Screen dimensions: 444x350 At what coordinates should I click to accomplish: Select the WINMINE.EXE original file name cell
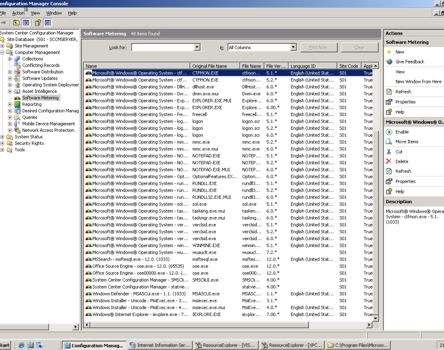tap(206, 246)
